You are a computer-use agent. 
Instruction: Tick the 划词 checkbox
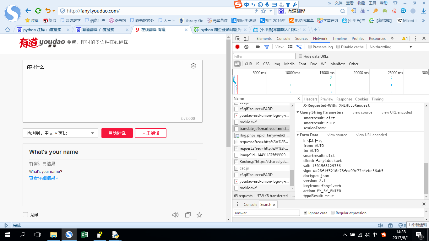(25, 215)
